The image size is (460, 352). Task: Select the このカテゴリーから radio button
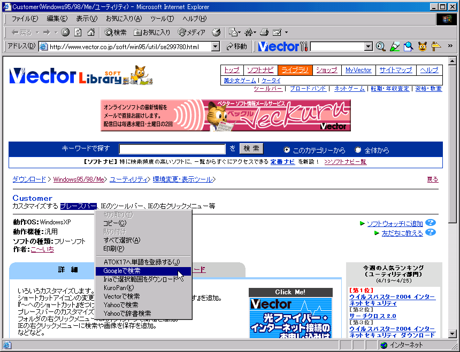tap(287, 150)
